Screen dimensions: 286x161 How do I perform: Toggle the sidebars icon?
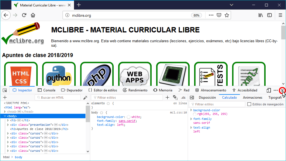(270, 15)
